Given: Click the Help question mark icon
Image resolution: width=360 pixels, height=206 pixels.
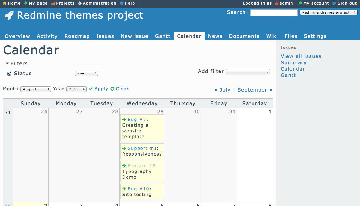Looking at the screenshot, I should coord(121,3).
